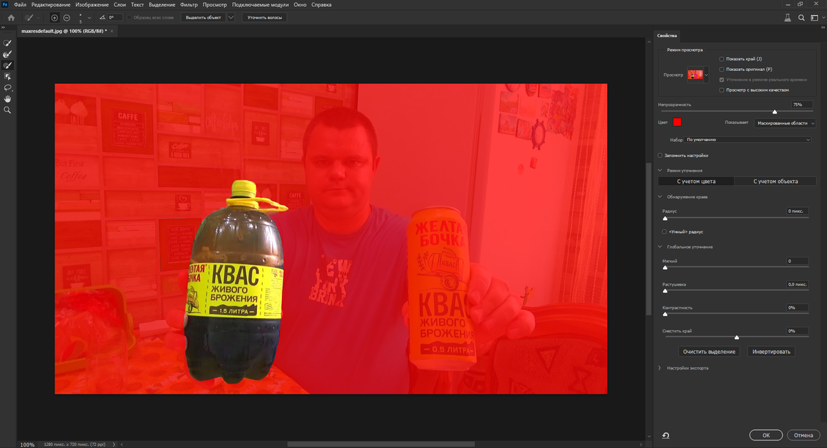Expand the Настройки экспорта section

pos(660,368)
